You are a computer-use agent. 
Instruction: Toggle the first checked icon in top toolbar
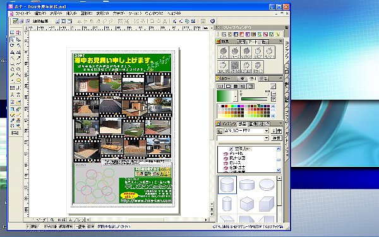(15, 21)
